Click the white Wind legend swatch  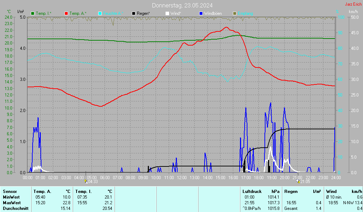167,13
